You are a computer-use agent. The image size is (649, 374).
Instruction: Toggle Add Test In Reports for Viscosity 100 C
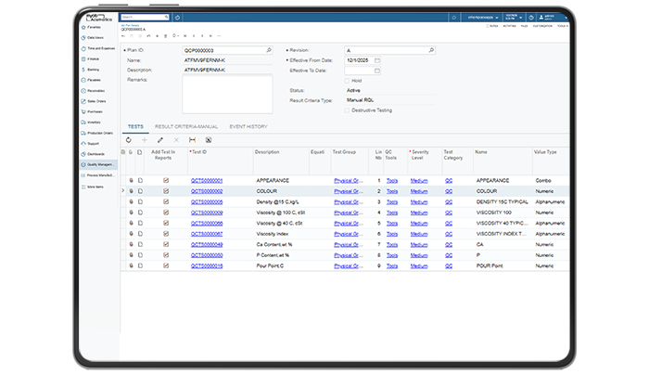[166, 213]
